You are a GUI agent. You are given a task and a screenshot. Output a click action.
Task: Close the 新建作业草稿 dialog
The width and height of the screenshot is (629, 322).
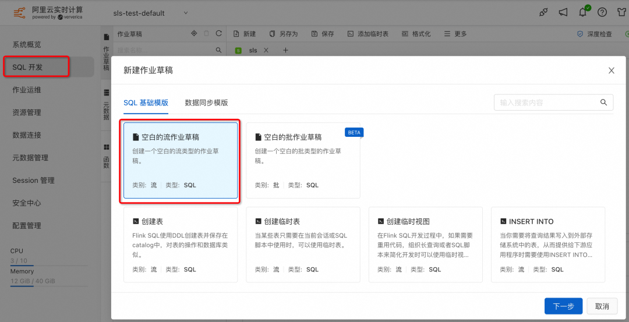pos(612,70)
